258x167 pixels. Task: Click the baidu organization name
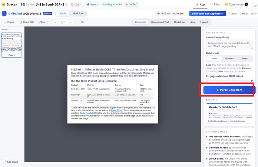coord(30,4)
